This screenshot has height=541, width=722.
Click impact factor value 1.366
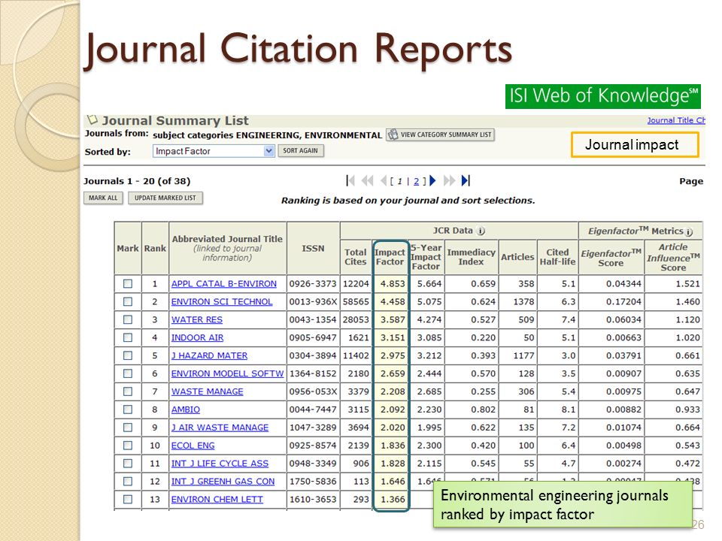pos(393,499)
